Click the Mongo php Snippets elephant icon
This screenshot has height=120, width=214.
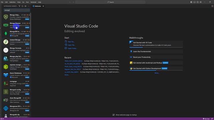(6, 59)
